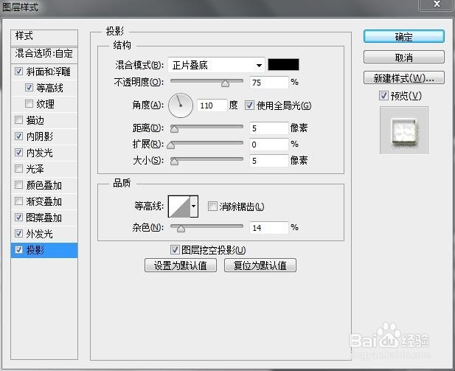Click 复位为默认值 button
The image size is (455, 371).
pyautogui.click(x=260, y=266)
